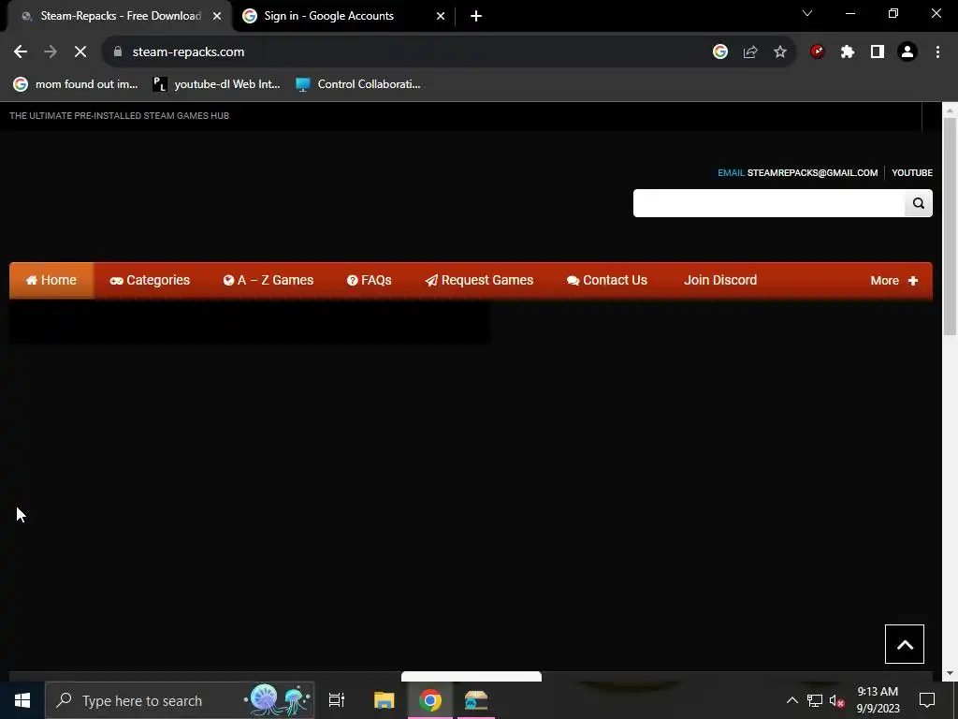Open Chrome's three-dot menu
Viewport: 958px width, 719px height.
point(937,52)
